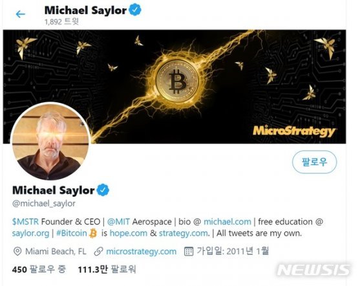View the 111.3만 팔로워 followers list
Screen dimensions: 362x286
[107, 269]
